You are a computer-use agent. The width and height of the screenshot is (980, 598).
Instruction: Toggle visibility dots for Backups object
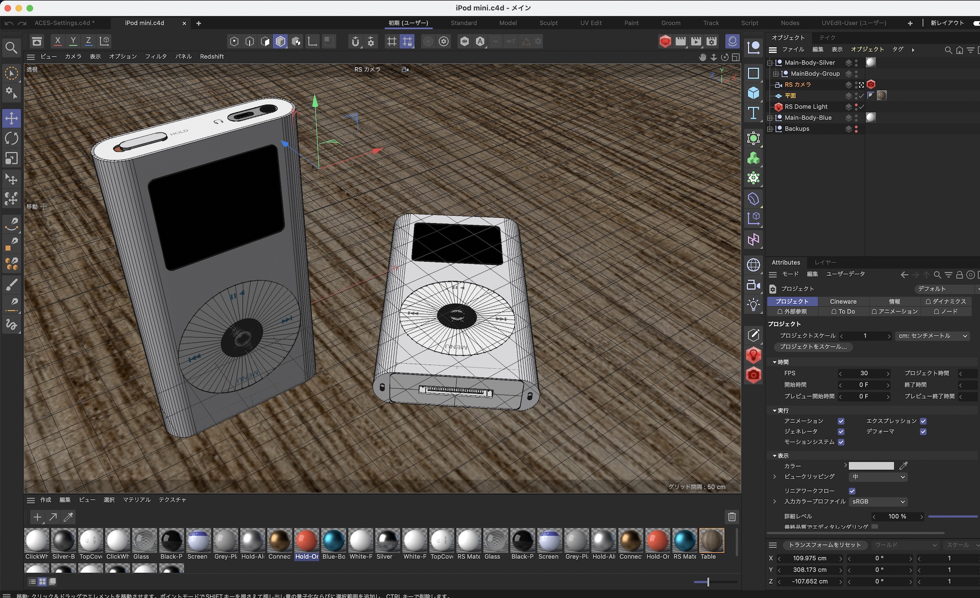click(x=857, y=129)
